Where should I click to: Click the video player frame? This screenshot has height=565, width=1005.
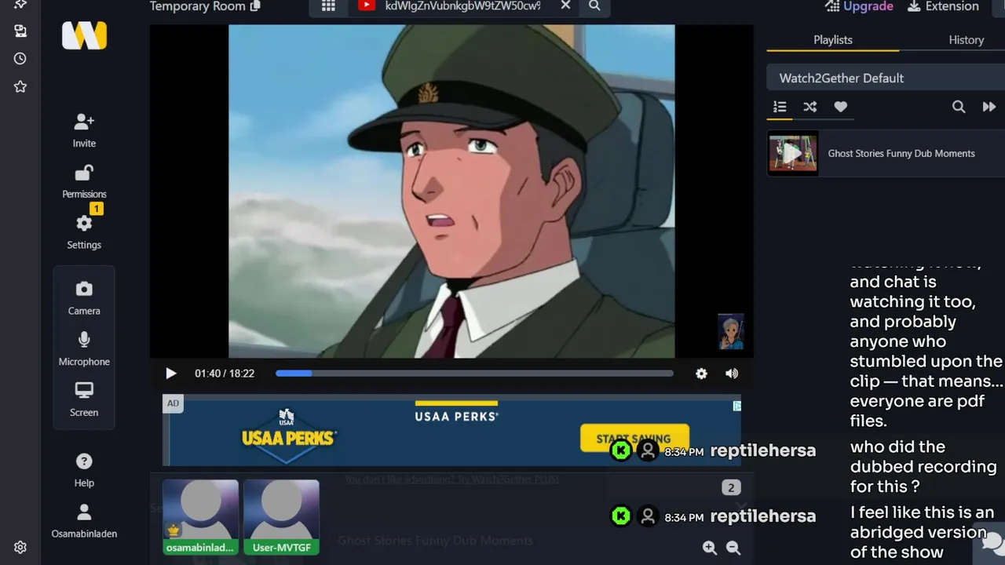point(451,191)
